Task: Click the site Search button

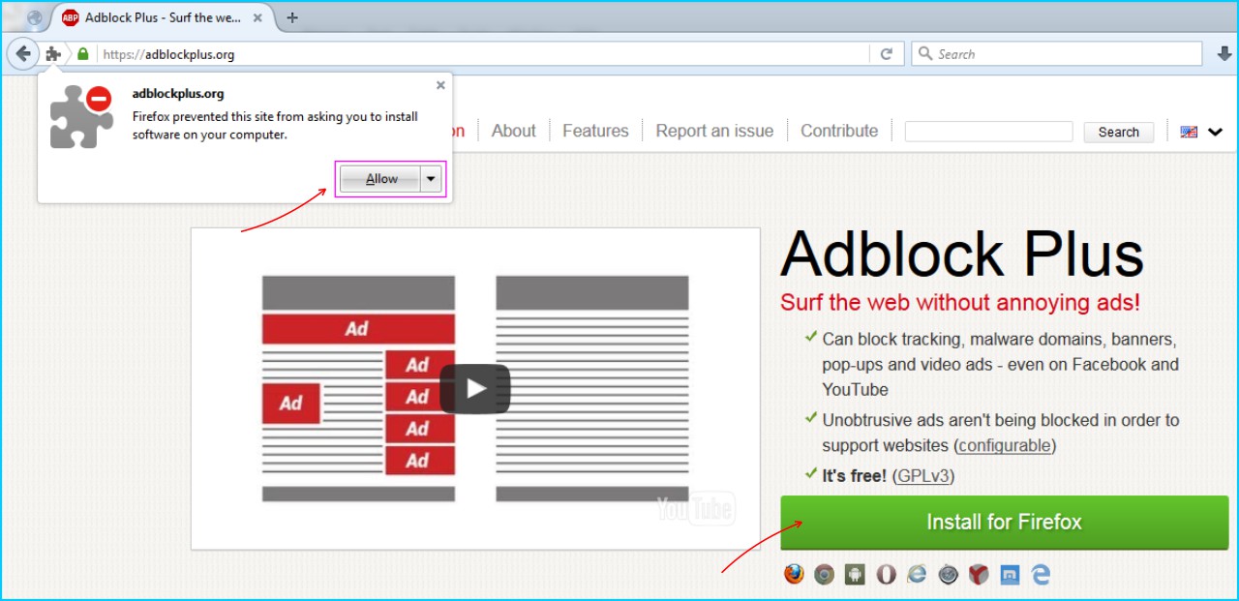Action: click(x=1119, y=132)
